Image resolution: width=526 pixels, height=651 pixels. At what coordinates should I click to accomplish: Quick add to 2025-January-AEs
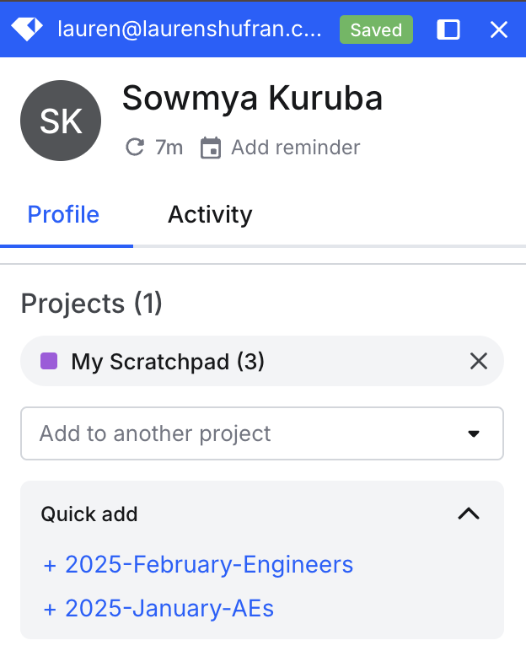pyautogui.click(x=158, y=608)
